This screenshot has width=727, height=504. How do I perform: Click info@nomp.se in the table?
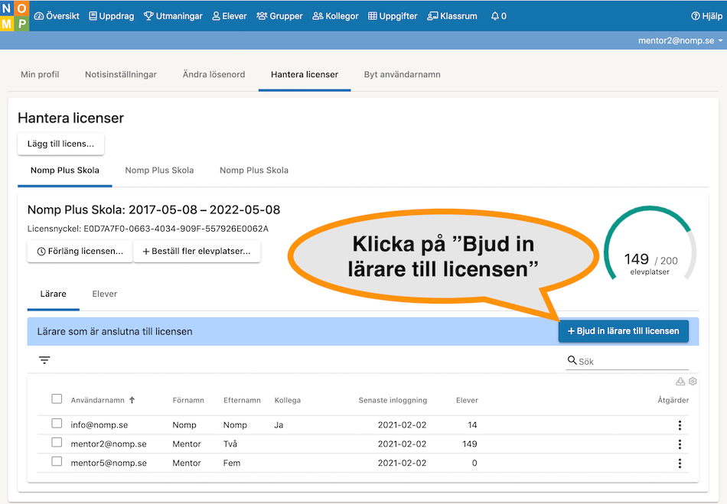tap(99, 425)
